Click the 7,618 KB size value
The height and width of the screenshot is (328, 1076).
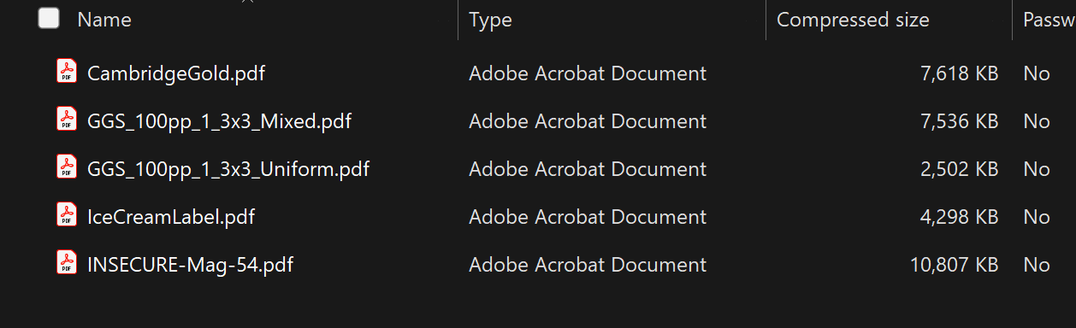(959, 73)
